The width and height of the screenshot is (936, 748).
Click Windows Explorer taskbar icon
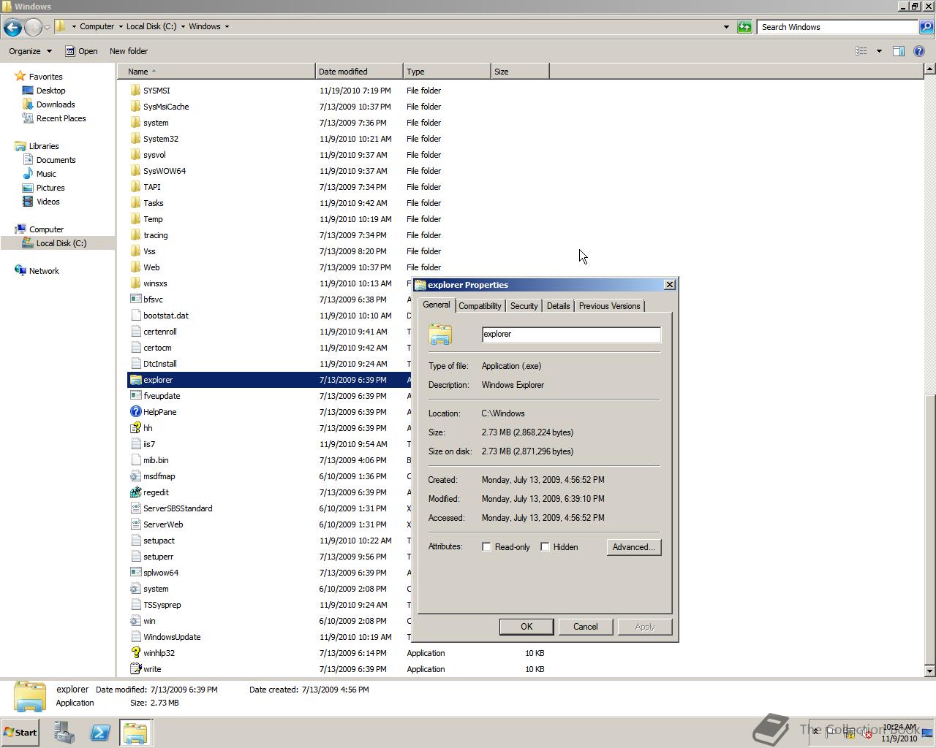tap(135, 733)
